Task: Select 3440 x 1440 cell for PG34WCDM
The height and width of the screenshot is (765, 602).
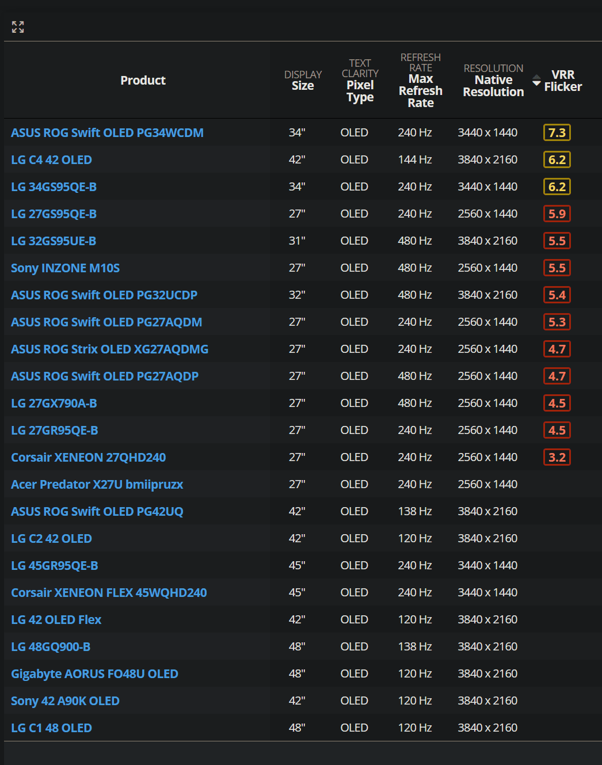Action: [487, 133]
